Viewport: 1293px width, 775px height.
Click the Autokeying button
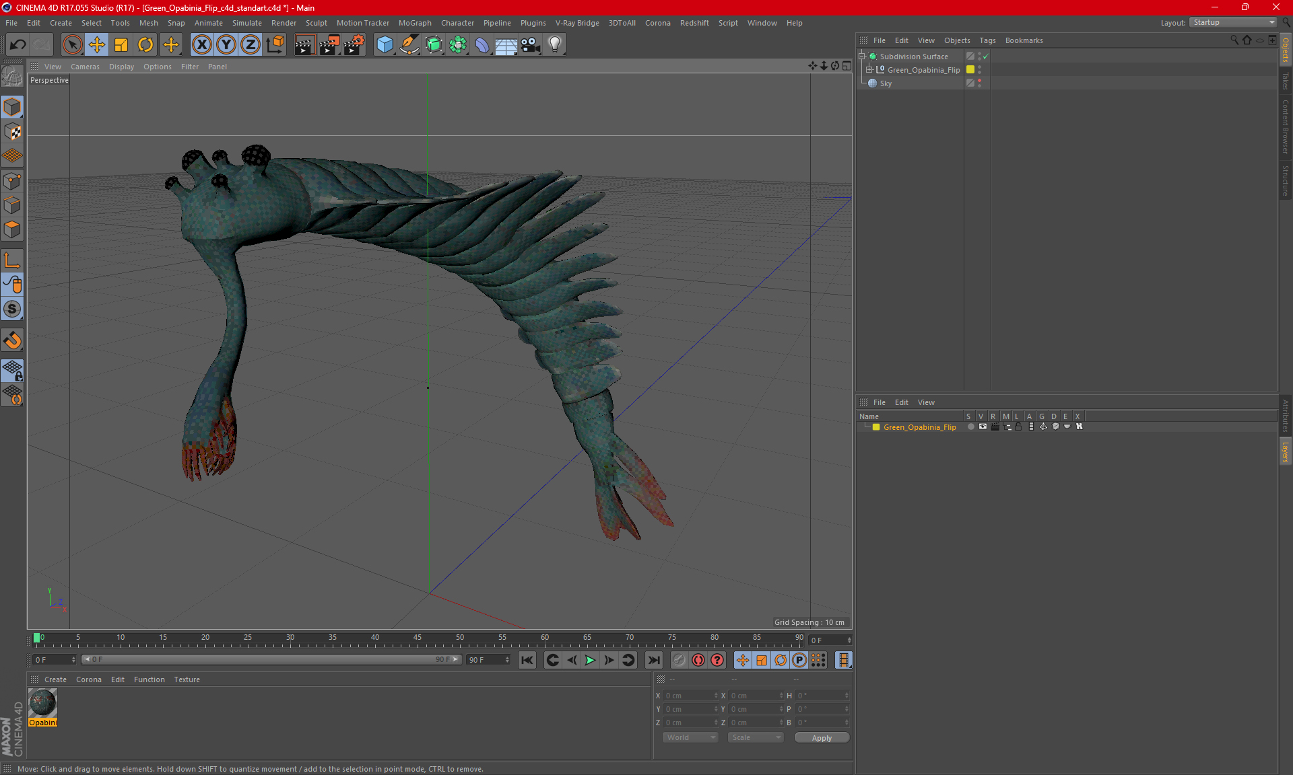pyautogui.click(x=698, y=661)
